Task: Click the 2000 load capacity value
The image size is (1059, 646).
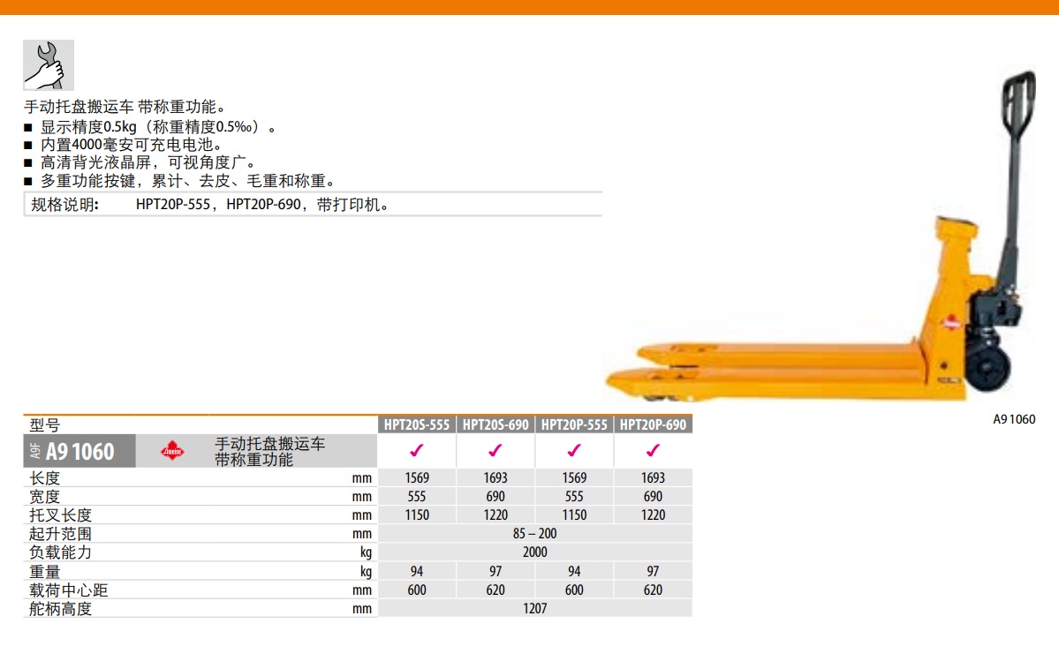Action: tap(534, 552)
